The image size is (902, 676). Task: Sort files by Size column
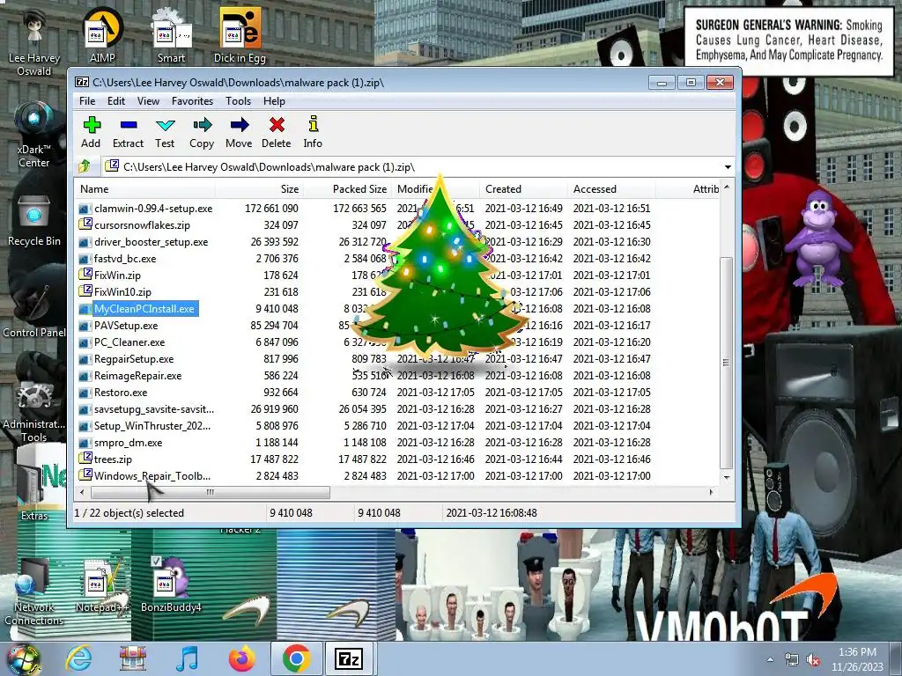pyautogui.click(x=259, y=189)
